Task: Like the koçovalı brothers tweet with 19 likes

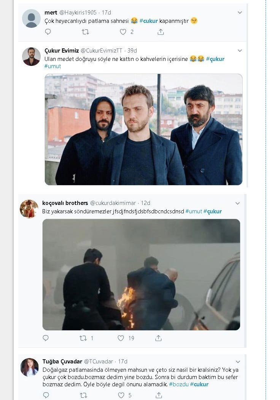Action: point(121,338)
